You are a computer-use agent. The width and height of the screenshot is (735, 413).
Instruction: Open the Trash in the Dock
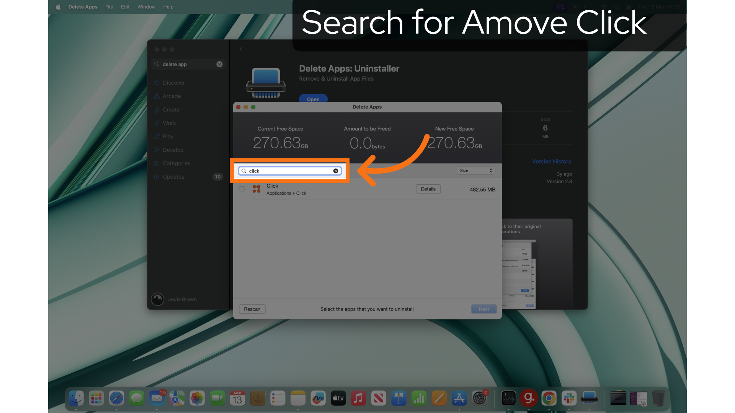pos(658,398)
